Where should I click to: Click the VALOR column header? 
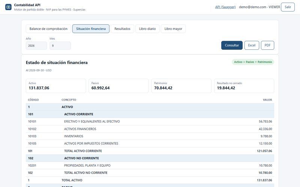[x=267, y=100]
